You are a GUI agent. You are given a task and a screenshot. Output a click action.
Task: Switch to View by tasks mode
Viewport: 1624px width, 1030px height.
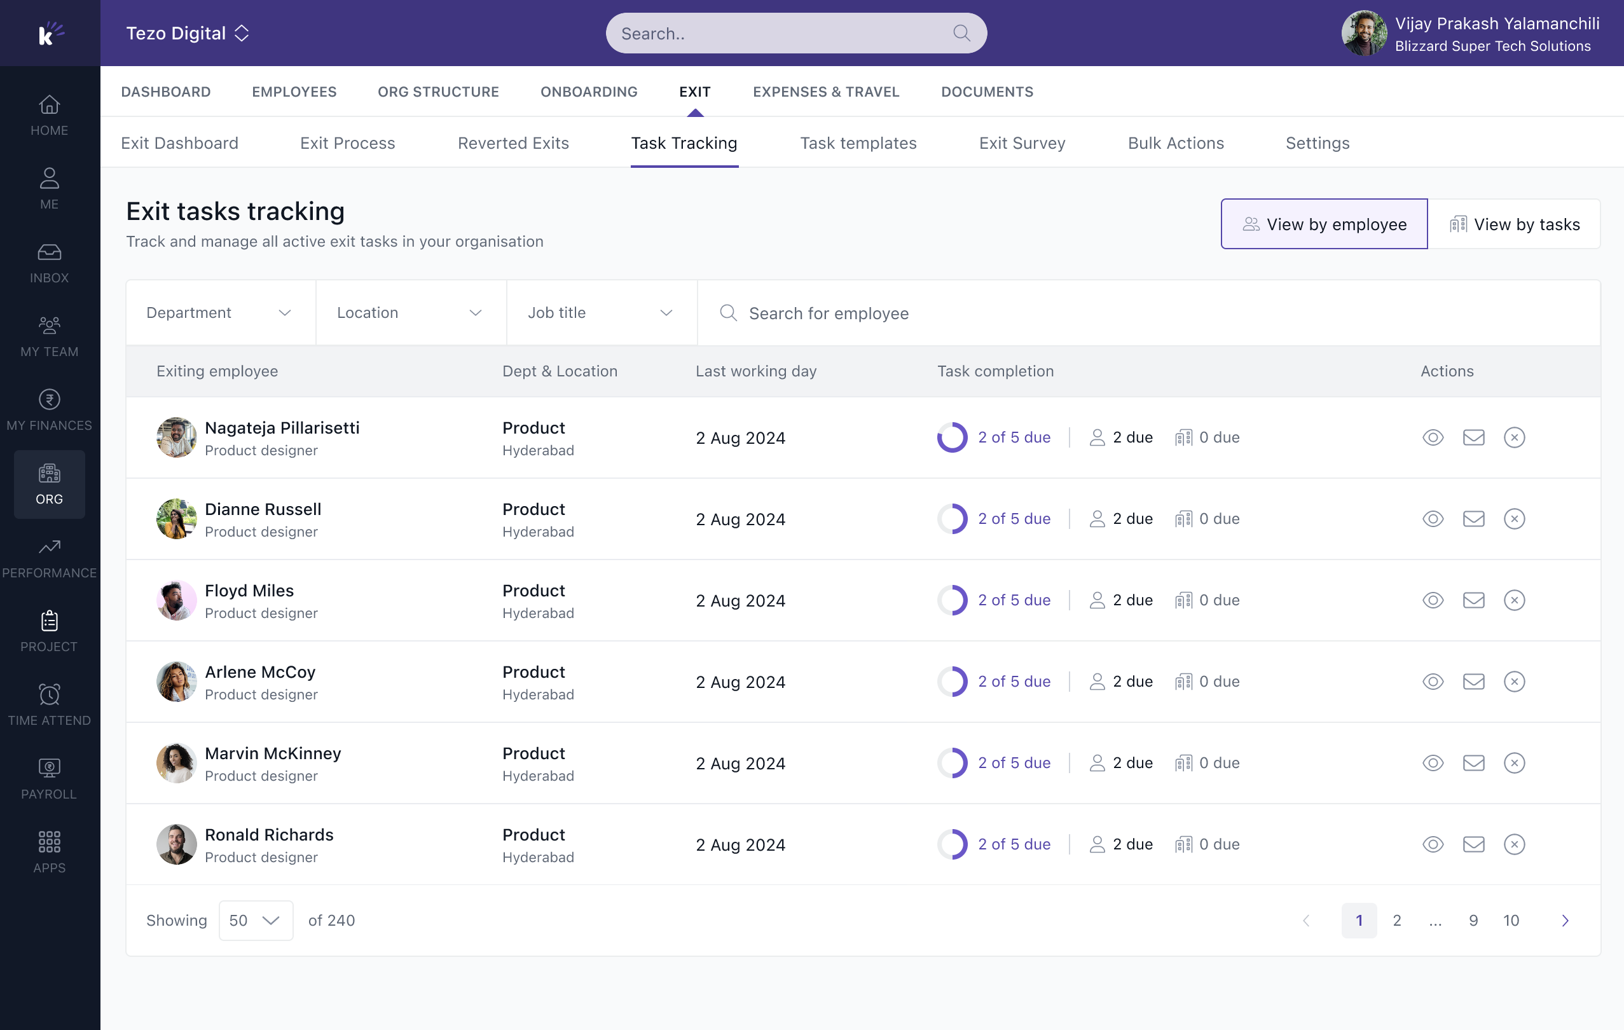tap(1516, 223)
